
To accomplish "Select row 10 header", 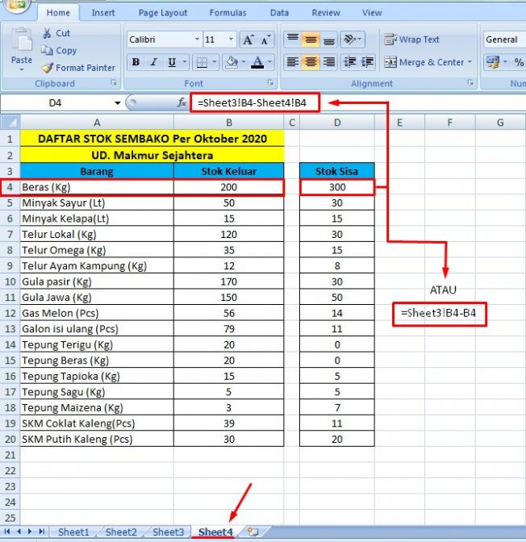I will pos(10,281).
